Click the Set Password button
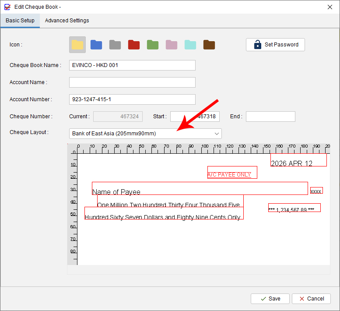The height and width of the screenshot is (311, 340). point(275,45)
